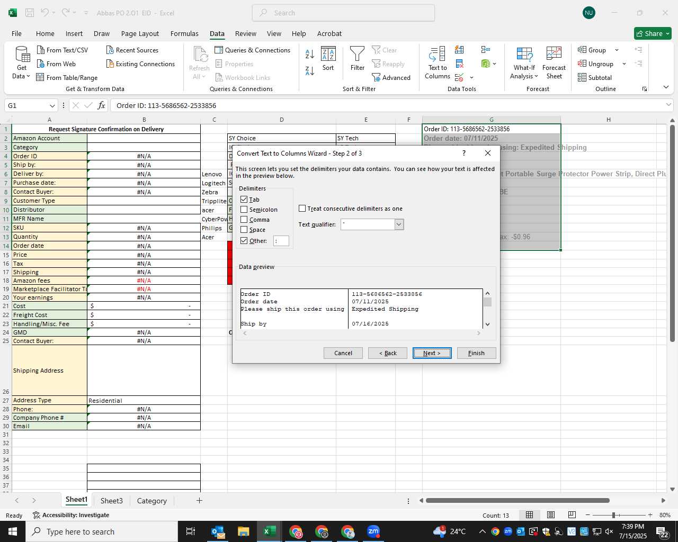678x542 pixels.
Task: Open the Sort dialog
Action: (x=328, y=59)
